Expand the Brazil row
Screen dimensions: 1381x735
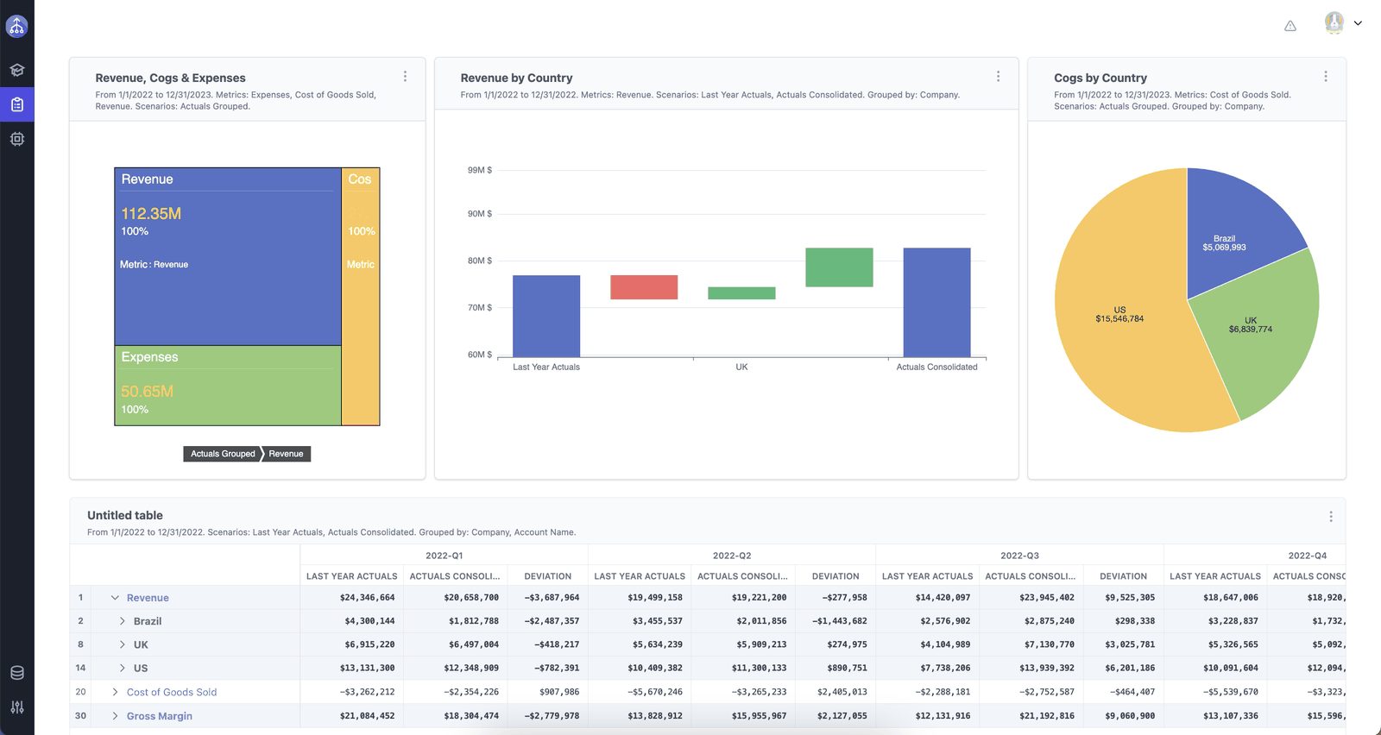122,621
